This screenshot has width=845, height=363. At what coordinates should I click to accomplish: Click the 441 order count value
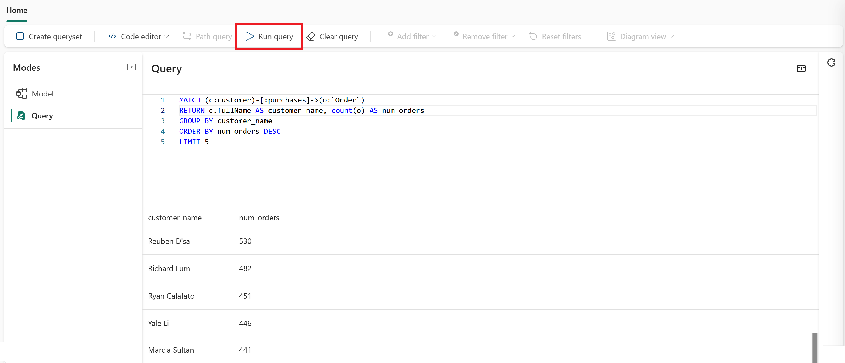click(x=245, y=350)
